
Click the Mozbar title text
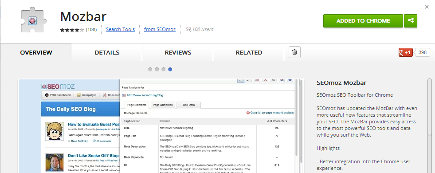(83, 16)
